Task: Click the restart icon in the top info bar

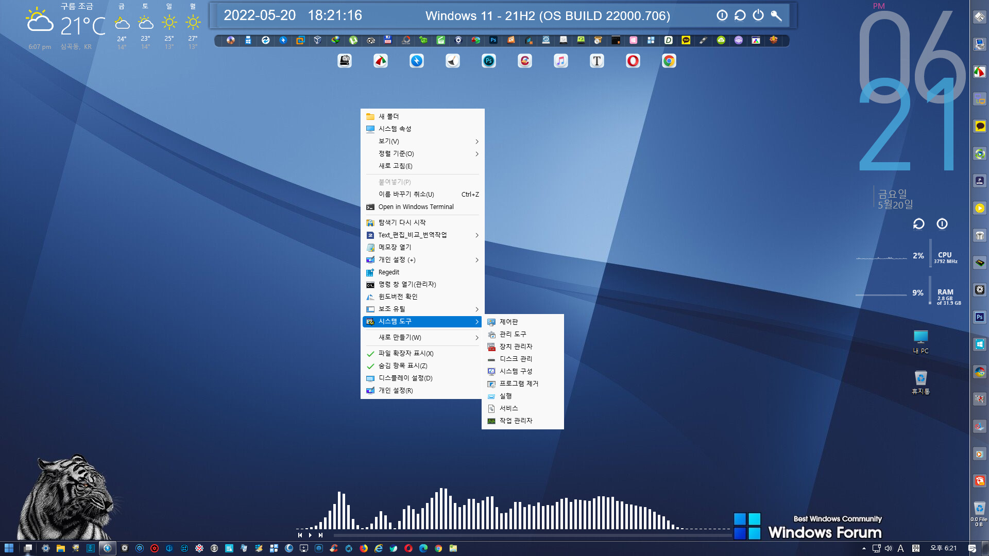Action: [x=740, y=15]
